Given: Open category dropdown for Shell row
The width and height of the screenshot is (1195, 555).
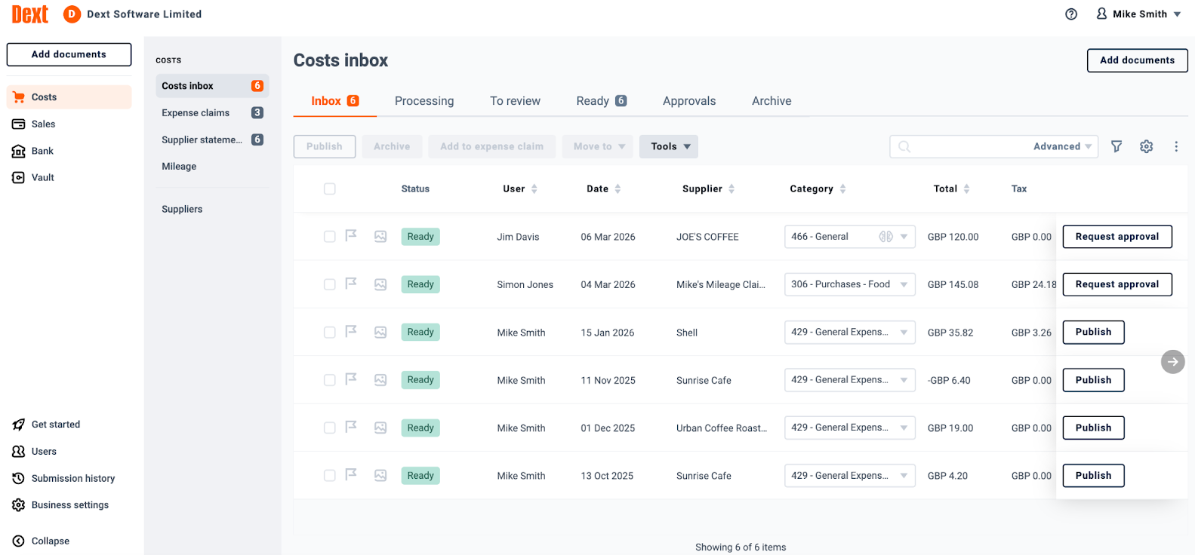Looking at the screenshot, I should (x=850, y=332).
